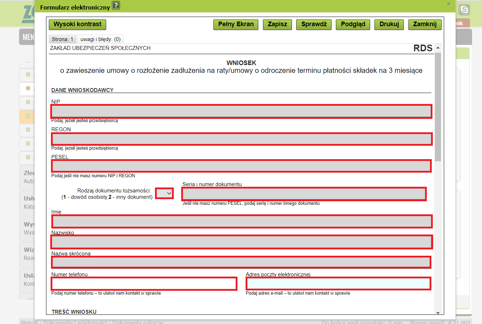Image resolution: width=482 pixels, height=324 pixels.
Task: Click the Numer telefonu field
Action: coord(144,284)
